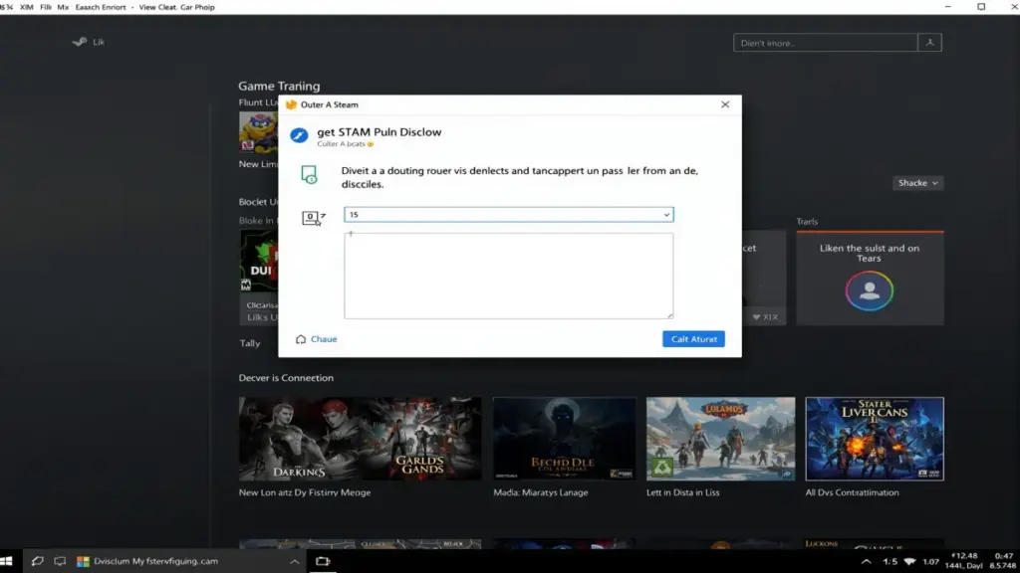Open the Shacke dropdown
Screen dimensions: 1020x573
pos(916,183)
